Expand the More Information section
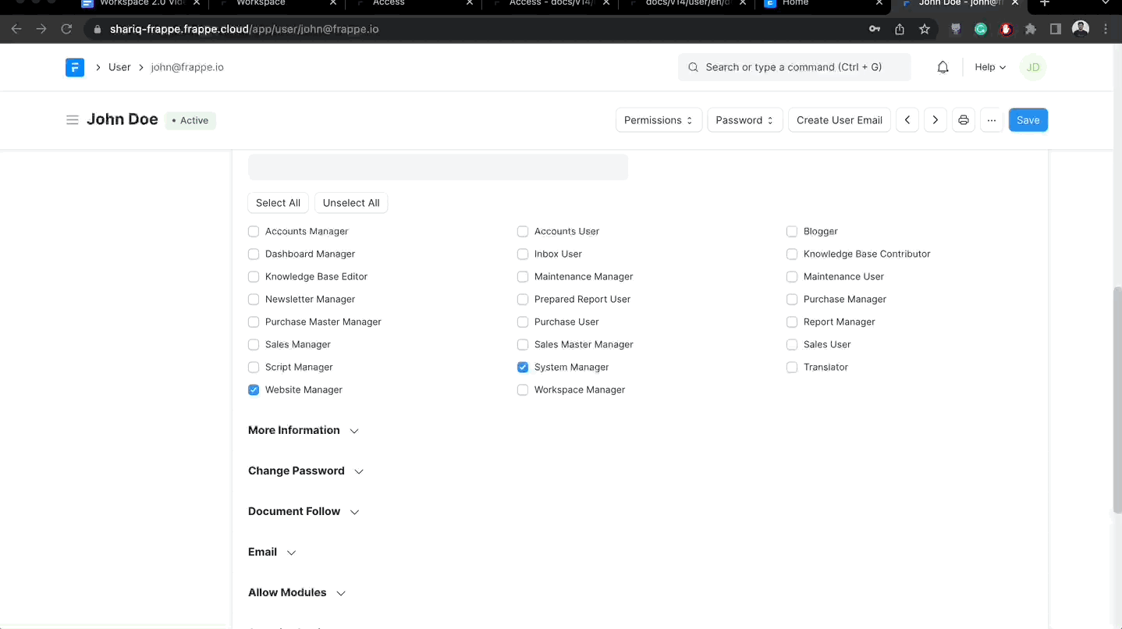 pyautogui.click(x=304, y=430)
